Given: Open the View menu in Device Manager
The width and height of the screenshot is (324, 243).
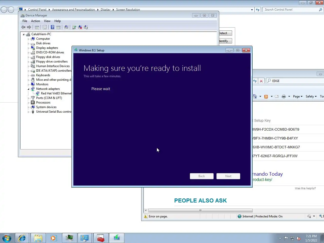Looking at the screenshot, I should [x=47, y=21].
